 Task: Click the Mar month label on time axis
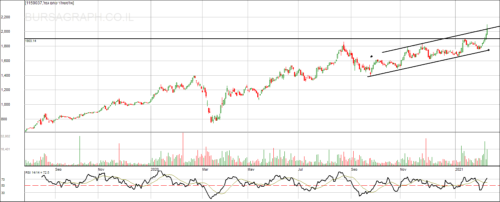click(x=205, y=169)
